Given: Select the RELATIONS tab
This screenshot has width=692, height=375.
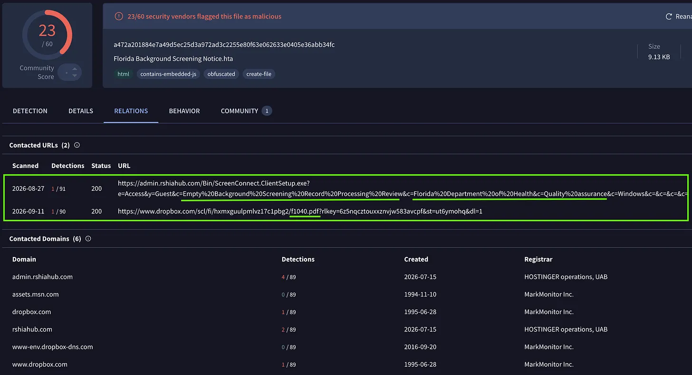Looking at the screenshot, I should (x=131, y=111).
